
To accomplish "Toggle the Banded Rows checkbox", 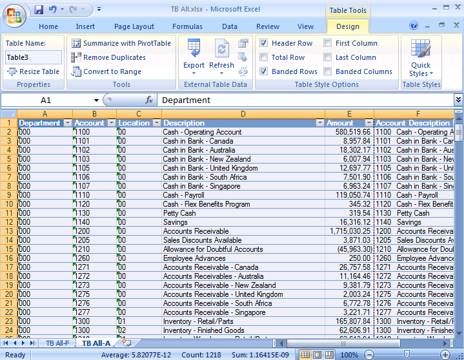I will [x=263, y=71].
